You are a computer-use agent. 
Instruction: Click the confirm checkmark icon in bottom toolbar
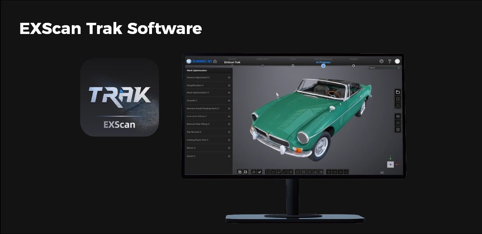coord(346,172)
